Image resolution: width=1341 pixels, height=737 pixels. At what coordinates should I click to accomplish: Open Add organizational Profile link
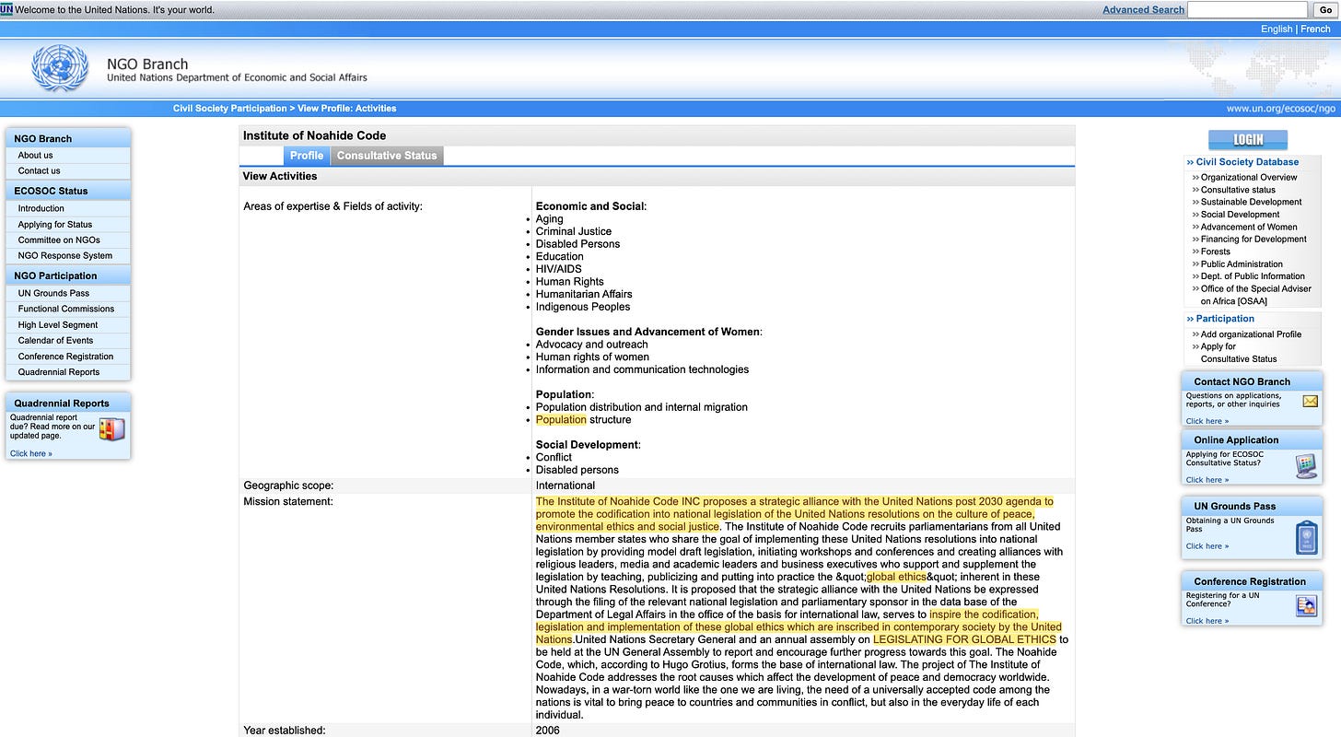click(x=1251, y=334)
